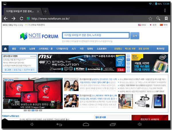The image size is (172, 130).
Task: Tap the Android home navigation button
Action: pos(86,124)
